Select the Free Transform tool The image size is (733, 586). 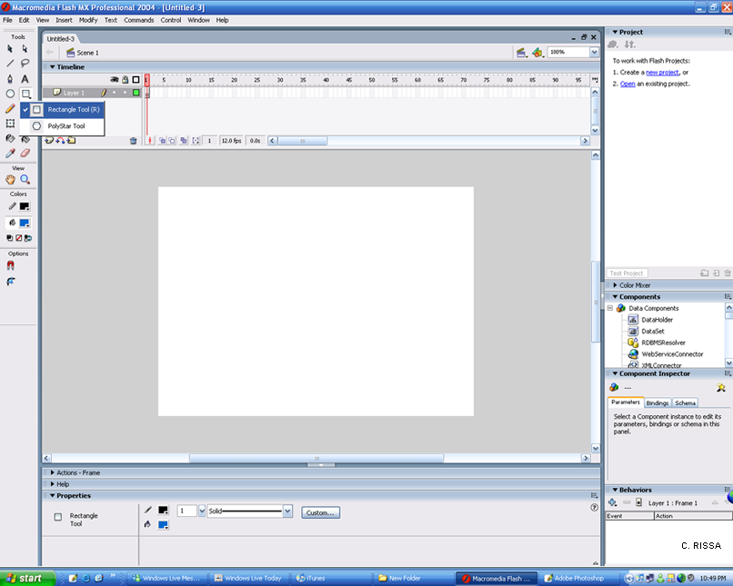click(x=10, y=124)
